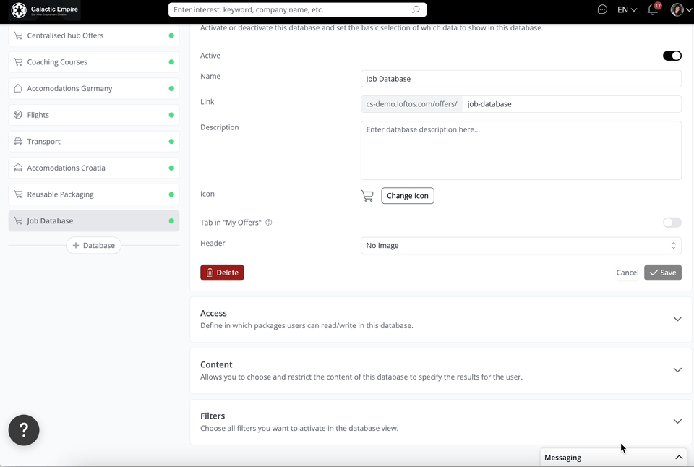Select Reusable Packaging in sidebar
694x467 pixels.
93,194
